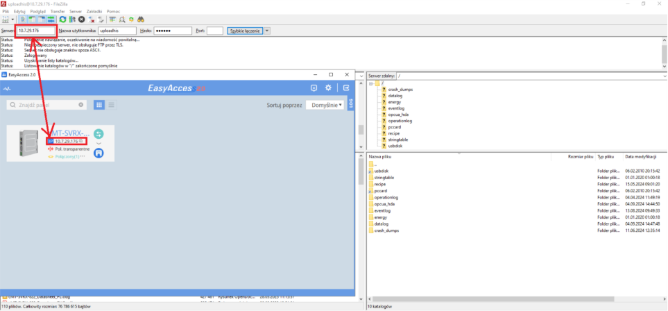This screenshot has height=311, width=668.
Task: Toggle message log display in FileZilla toolbar
Action: pyautogui.click(x=23, y=19)
